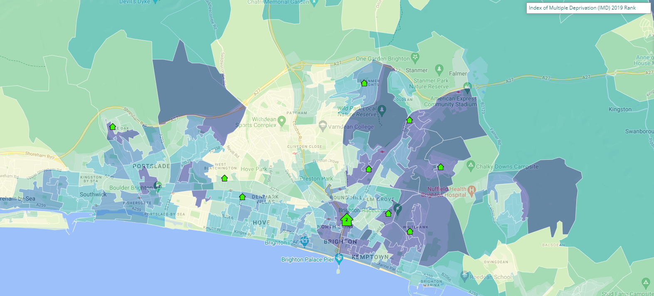Screen dimensions: 654x296
Task: Click the Brighton Palace Pier pin icon
Action: point(339,260)
